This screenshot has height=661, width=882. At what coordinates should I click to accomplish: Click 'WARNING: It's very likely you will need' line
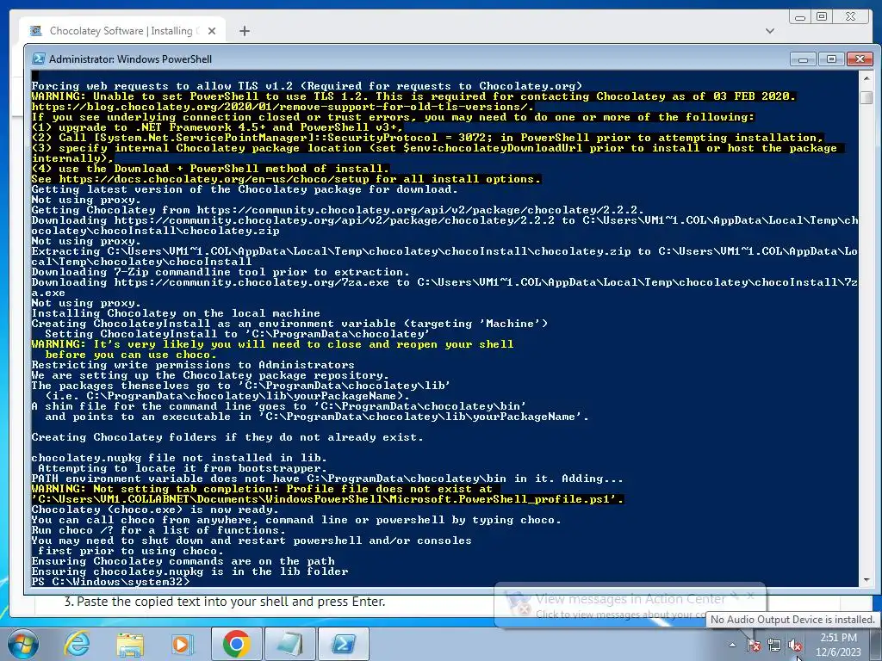(x=272, y=344)
